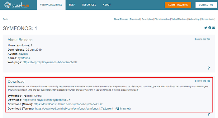Click Back to the Top in Download section
This screenshot has width=218, height=118.
click(x=202, y=81)
